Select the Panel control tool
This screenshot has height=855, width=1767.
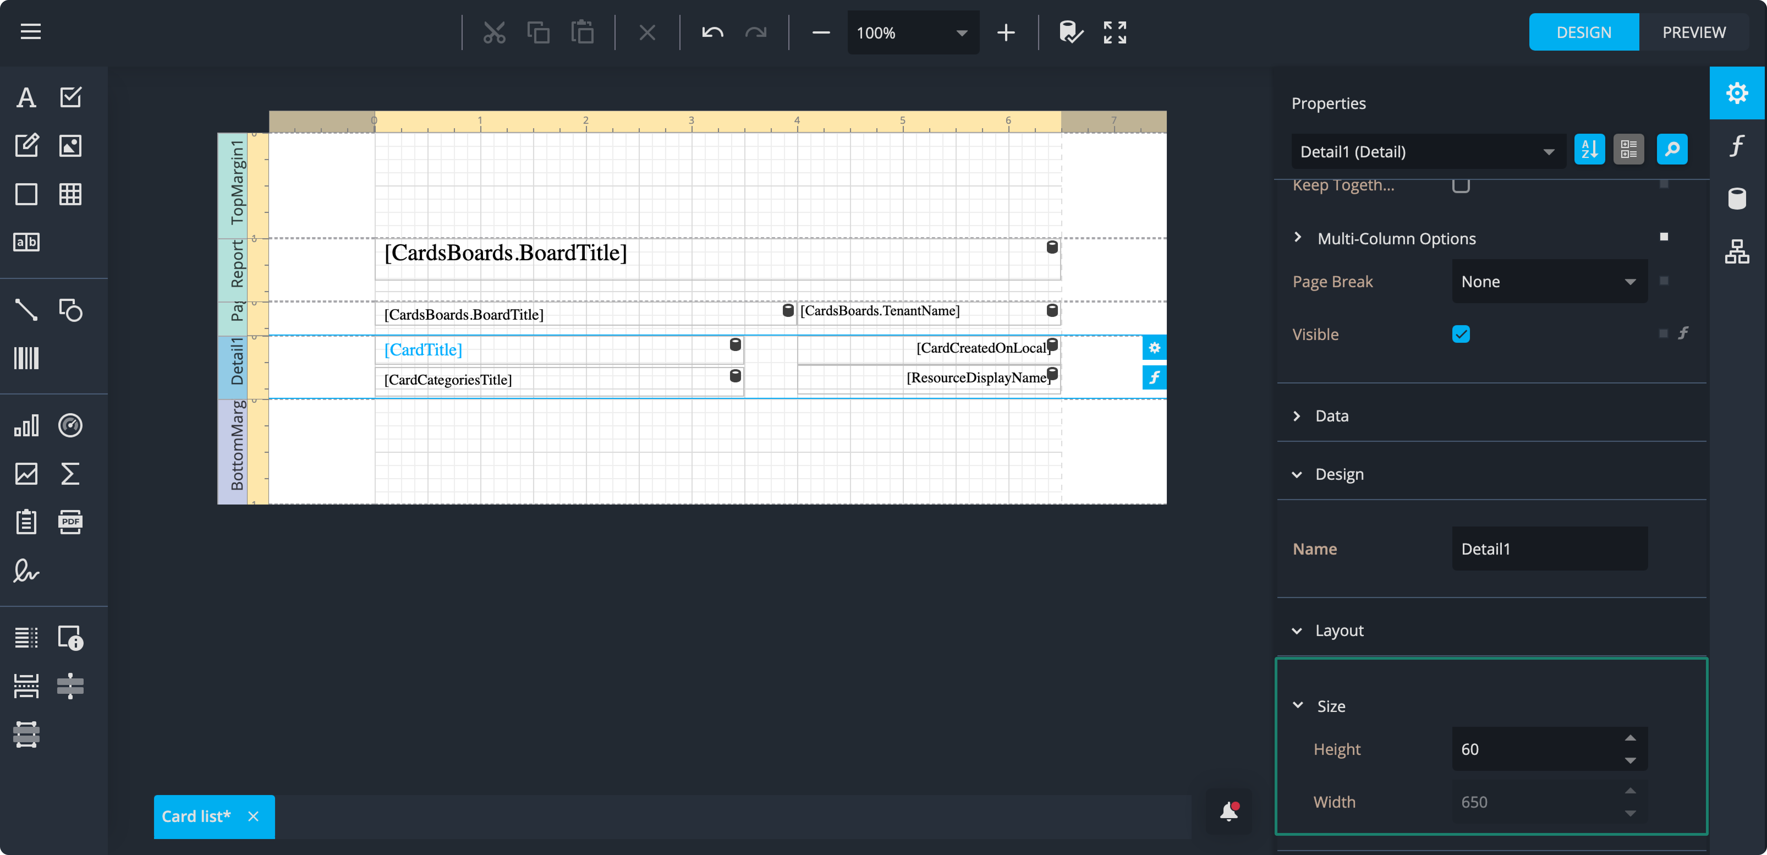click(x=26, y=194)
